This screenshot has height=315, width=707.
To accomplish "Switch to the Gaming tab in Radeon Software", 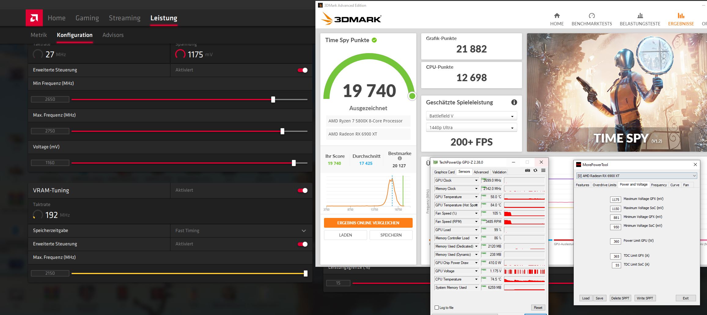I will coord(87,18).
